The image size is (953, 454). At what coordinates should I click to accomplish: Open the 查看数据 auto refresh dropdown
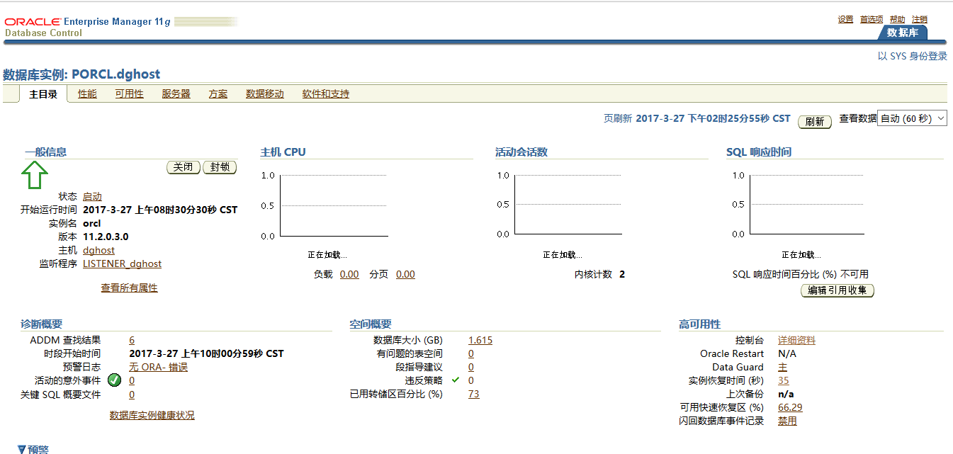click(x=912, y=118)
